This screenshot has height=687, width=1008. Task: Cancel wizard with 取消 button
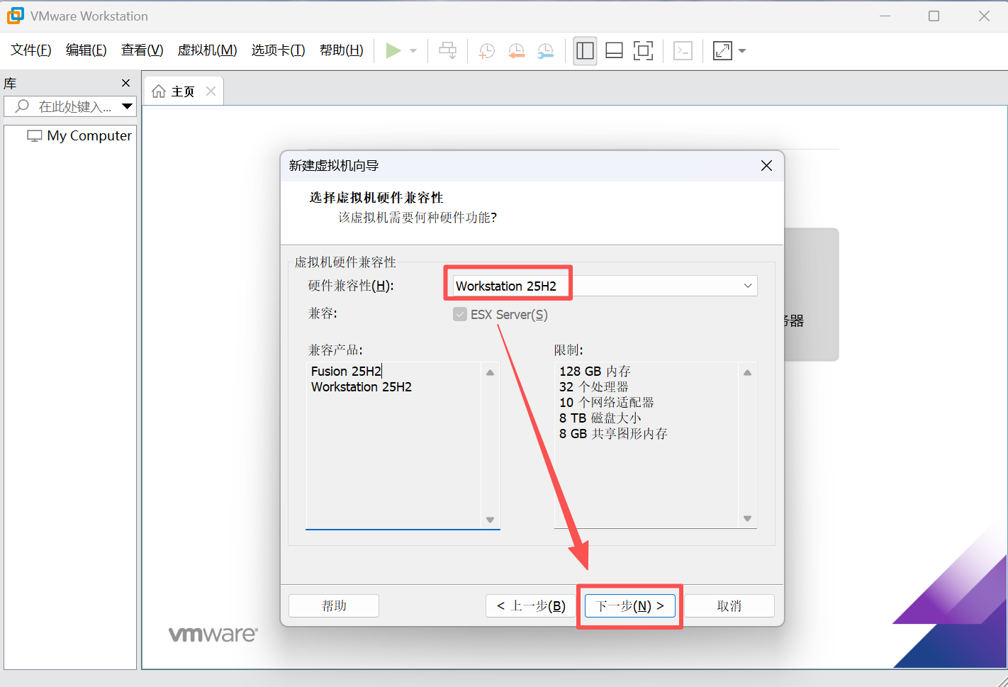pyautogui.click(x=729, y=605)
